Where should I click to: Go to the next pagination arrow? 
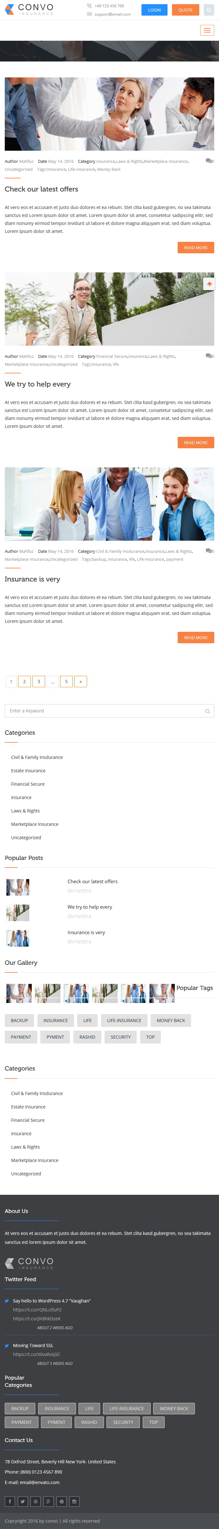pos(80,682)
